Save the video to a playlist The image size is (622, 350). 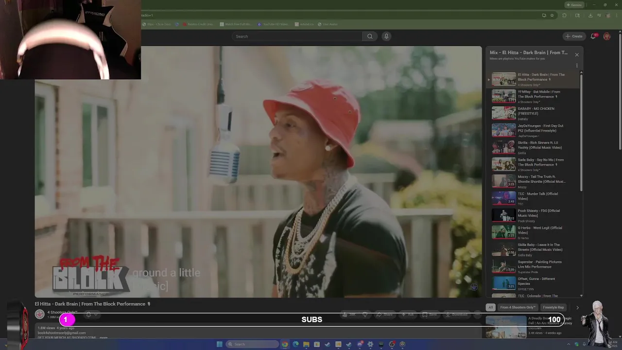430,315
